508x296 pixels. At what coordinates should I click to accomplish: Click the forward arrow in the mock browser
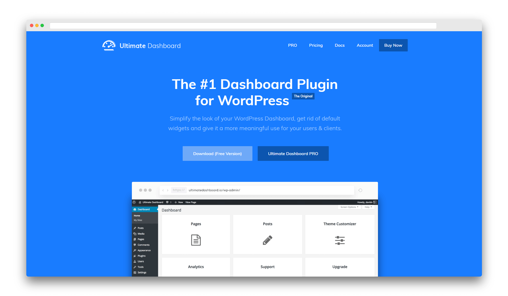[x=168, y=190]
